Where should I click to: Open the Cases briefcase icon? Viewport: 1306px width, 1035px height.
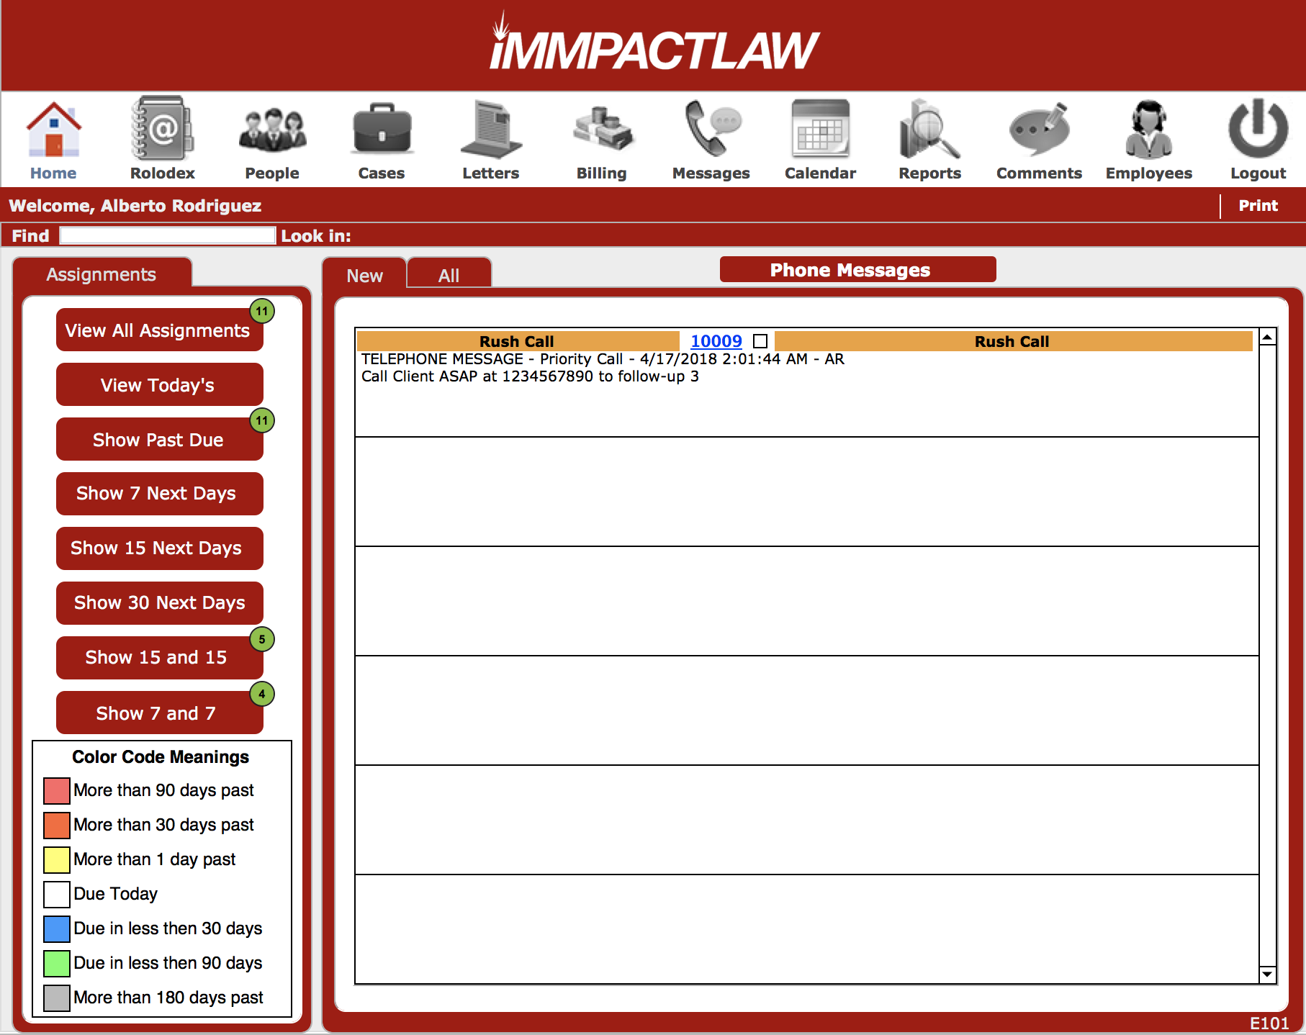pyautogui.click(x=382, y=130)
